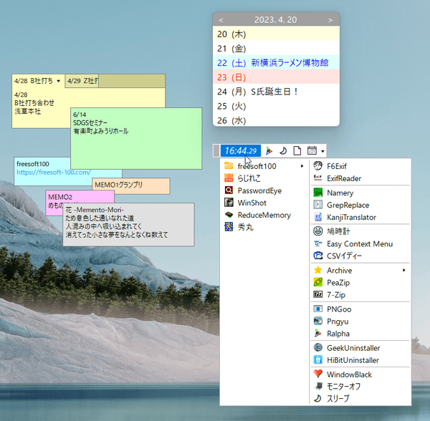Open dropdown arrow next to calendar icon
This screenshot has width=430, height=421.
323,151
